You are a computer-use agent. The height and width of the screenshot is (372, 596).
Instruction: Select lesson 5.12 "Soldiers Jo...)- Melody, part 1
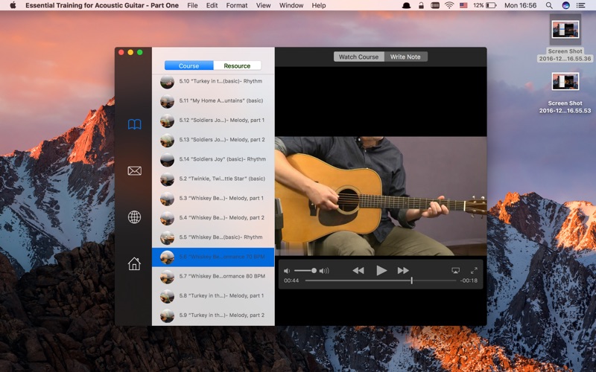[x=213, y=121]
